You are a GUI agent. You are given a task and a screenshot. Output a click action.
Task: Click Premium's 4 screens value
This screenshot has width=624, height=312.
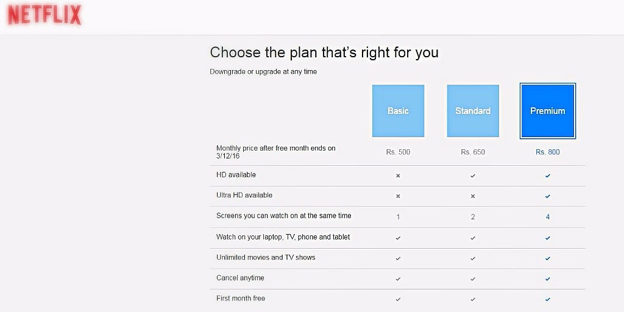point(548,217)
